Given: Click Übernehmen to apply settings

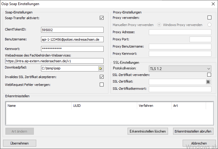Looking at the screenshot, I should click(19, 143).
